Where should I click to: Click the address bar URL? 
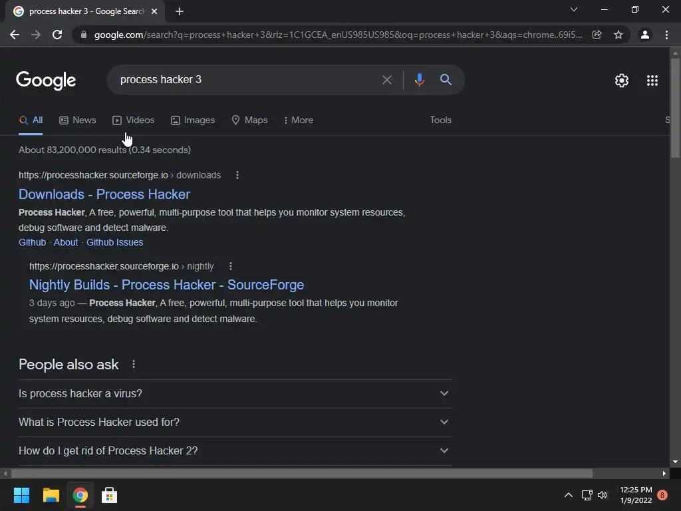click(x=338, y=35)
